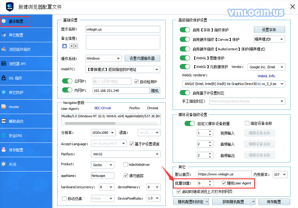Click 显示名称 input field

123,29
